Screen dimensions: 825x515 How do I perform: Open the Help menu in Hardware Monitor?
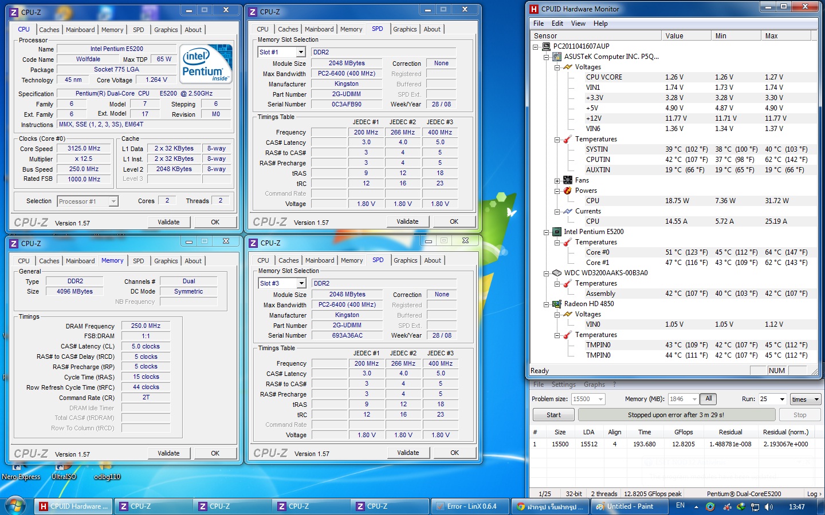coord(600,23)
